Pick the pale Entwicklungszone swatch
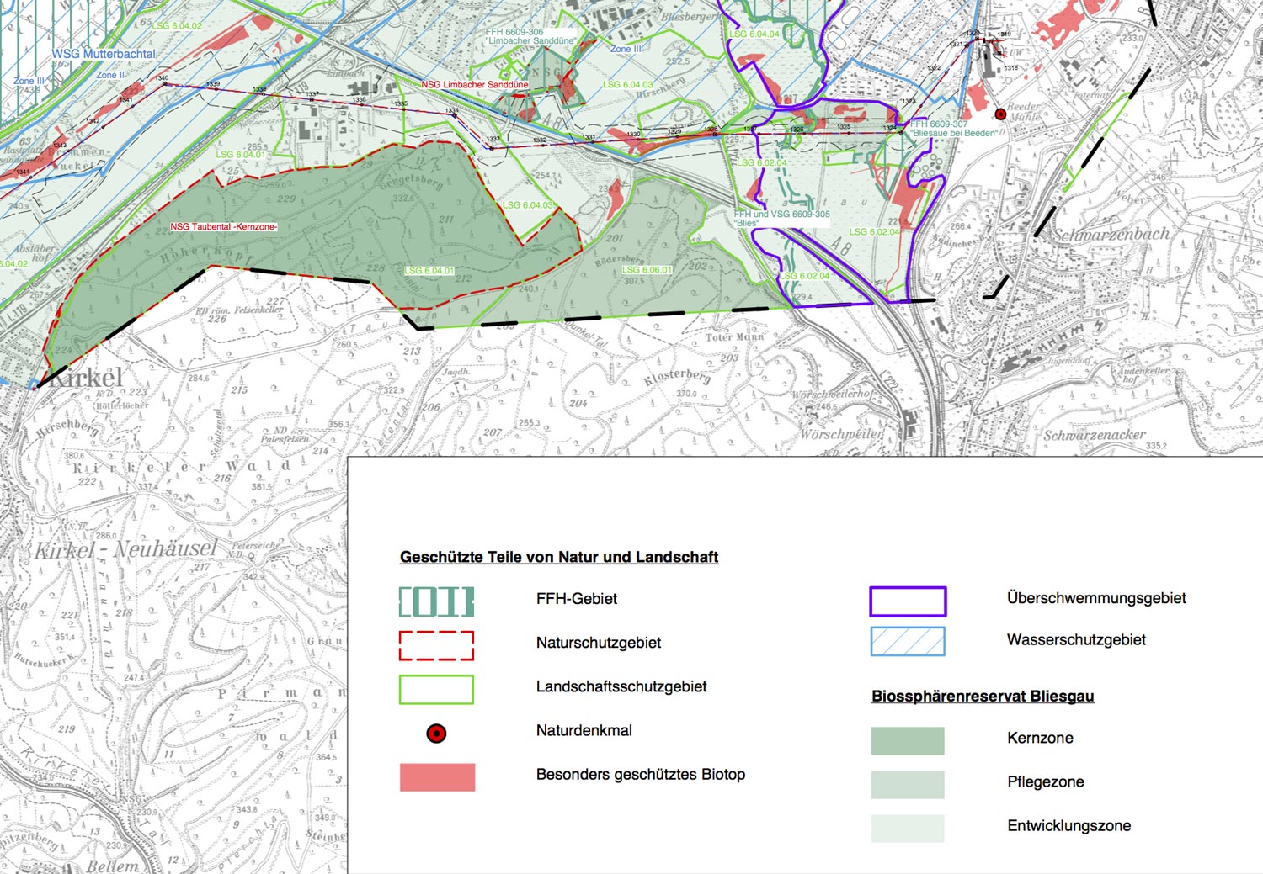This screenshot has height=874, width=1263. point(908,828)
